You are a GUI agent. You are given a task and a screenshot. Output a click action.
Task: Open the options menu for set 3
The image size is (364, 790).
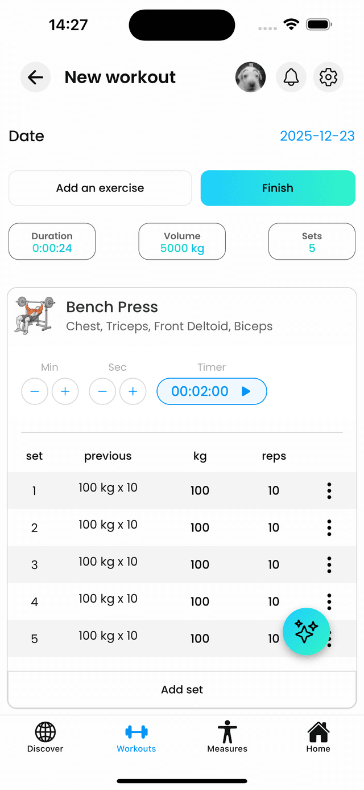coord(329,564)
